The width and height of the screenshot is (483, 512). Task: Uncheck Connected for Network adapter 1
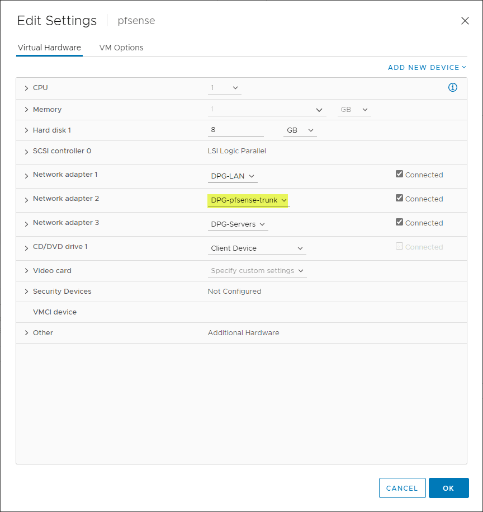click(399, 174)
